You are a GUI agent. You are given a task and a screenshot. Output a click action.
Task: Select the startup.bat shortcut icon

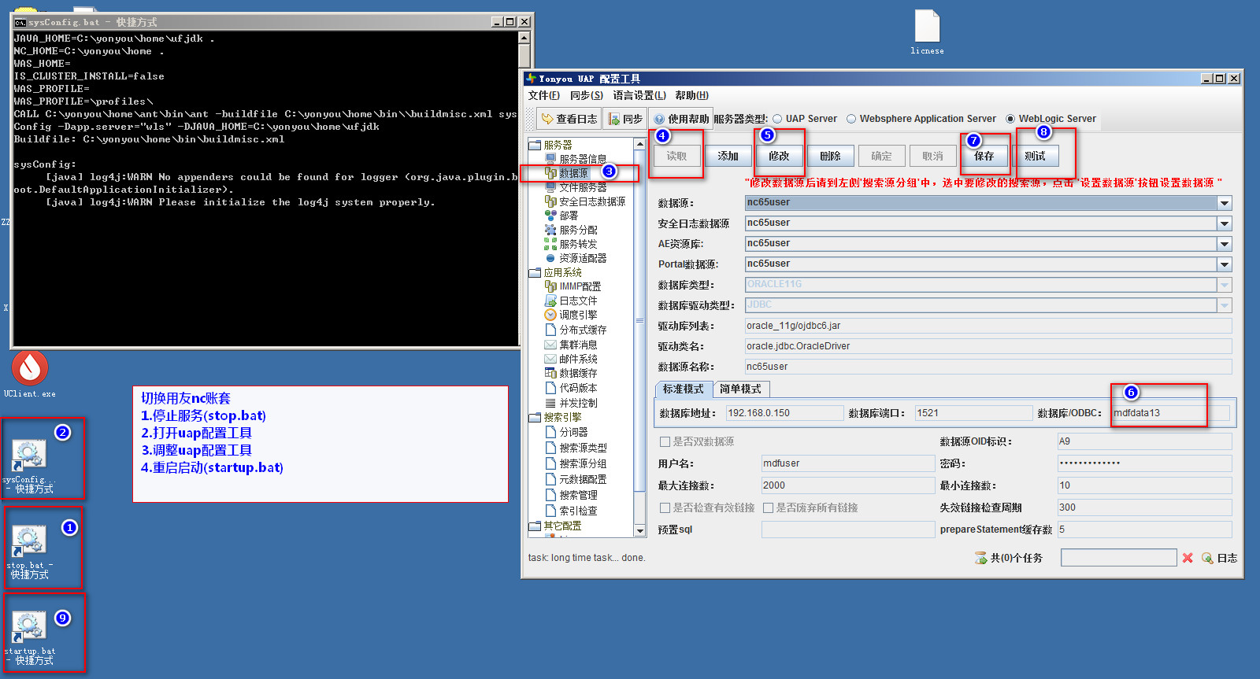[x=29, y=626]
